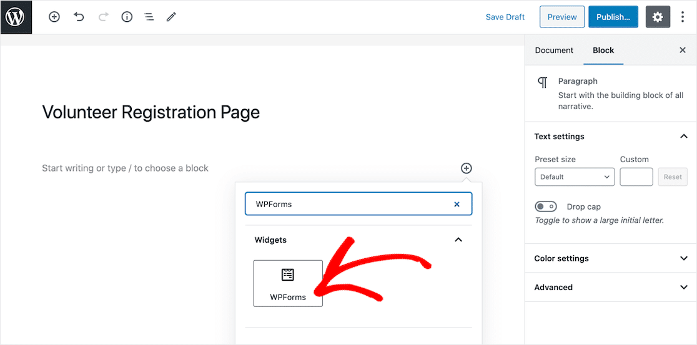Expand the Advanced section

(611, 287)
